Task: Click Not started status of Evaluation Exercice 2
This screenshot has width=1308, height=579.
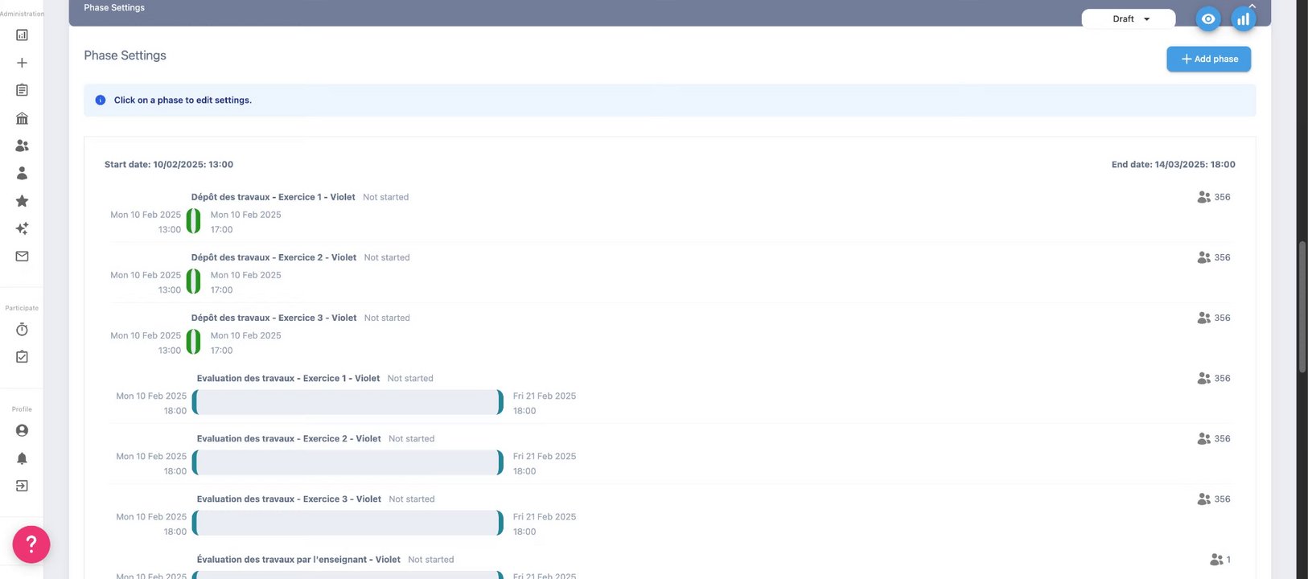Action: [x=411, y=438]
